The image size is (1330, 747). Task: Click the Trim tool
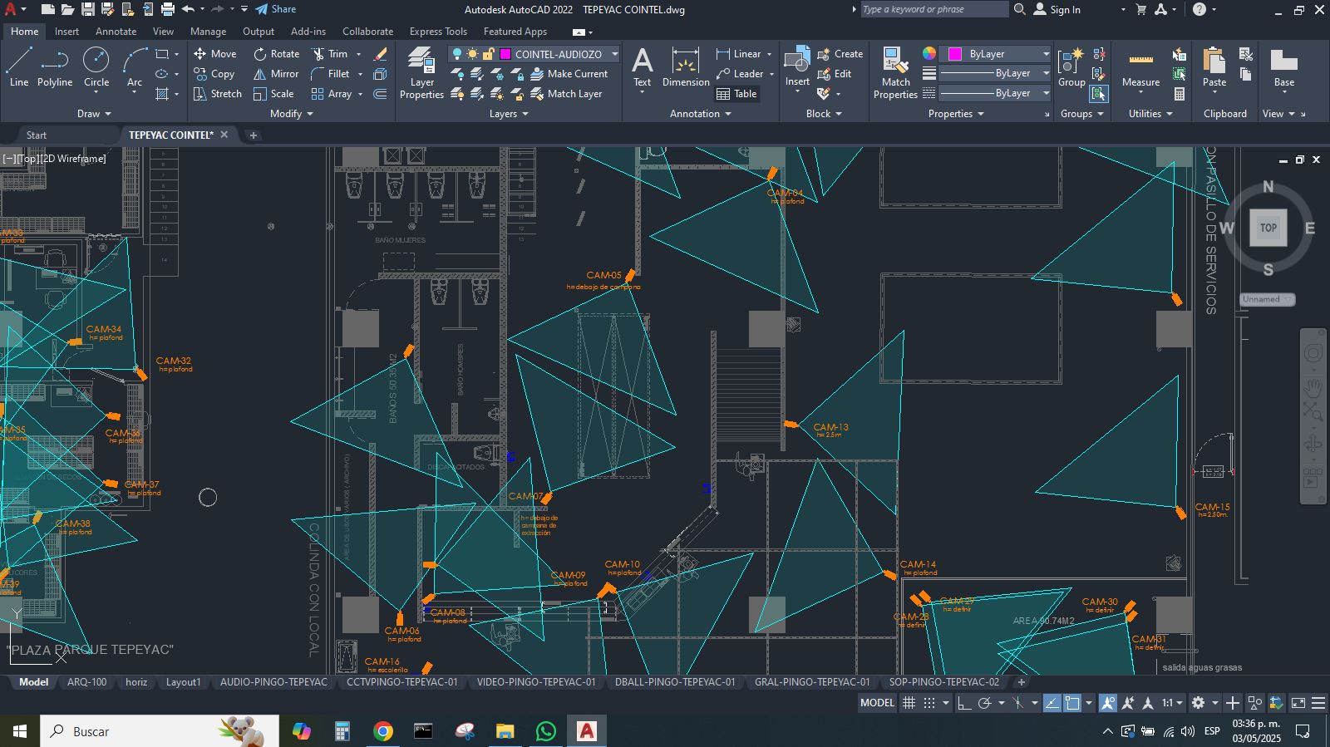tap(330, 54)
